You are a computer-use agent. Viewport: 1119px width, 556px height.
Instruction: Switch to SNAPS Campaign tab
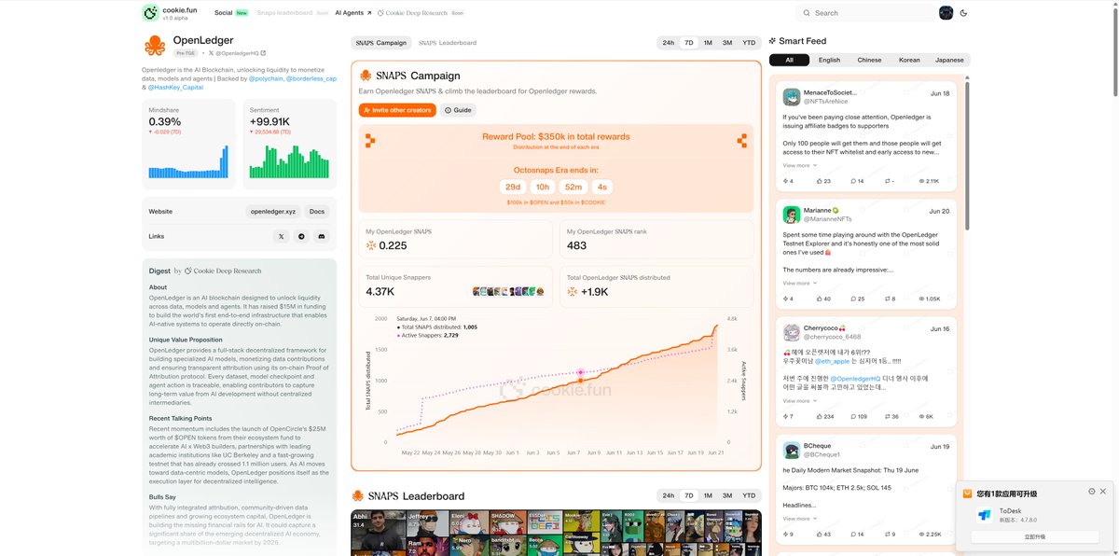coord(381,43)
